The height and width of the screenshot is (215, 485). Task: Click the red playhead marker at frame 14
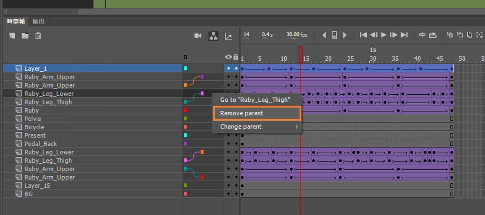pos(300,55)
